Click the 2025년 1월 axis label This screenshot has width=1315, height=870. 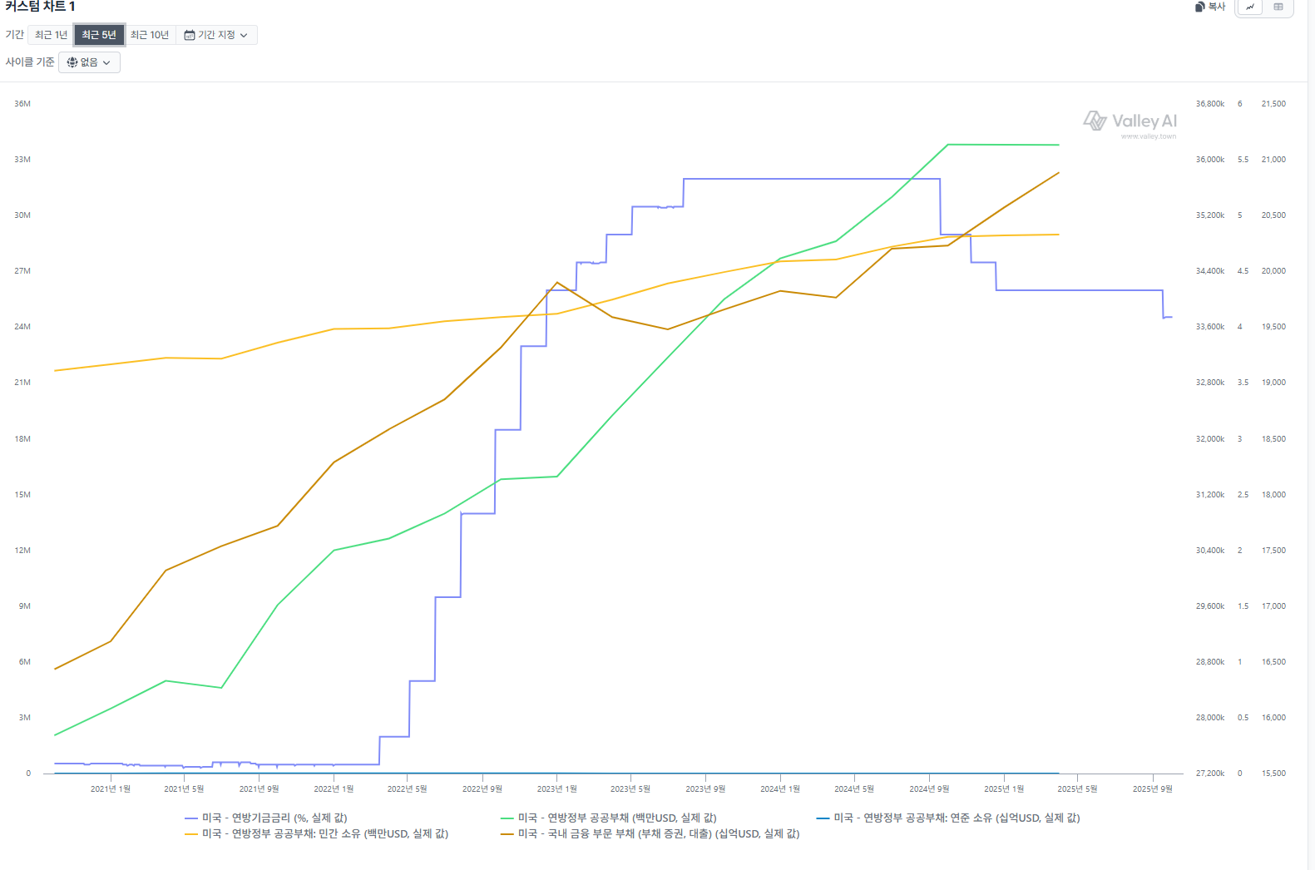(x=1004, y=788)
